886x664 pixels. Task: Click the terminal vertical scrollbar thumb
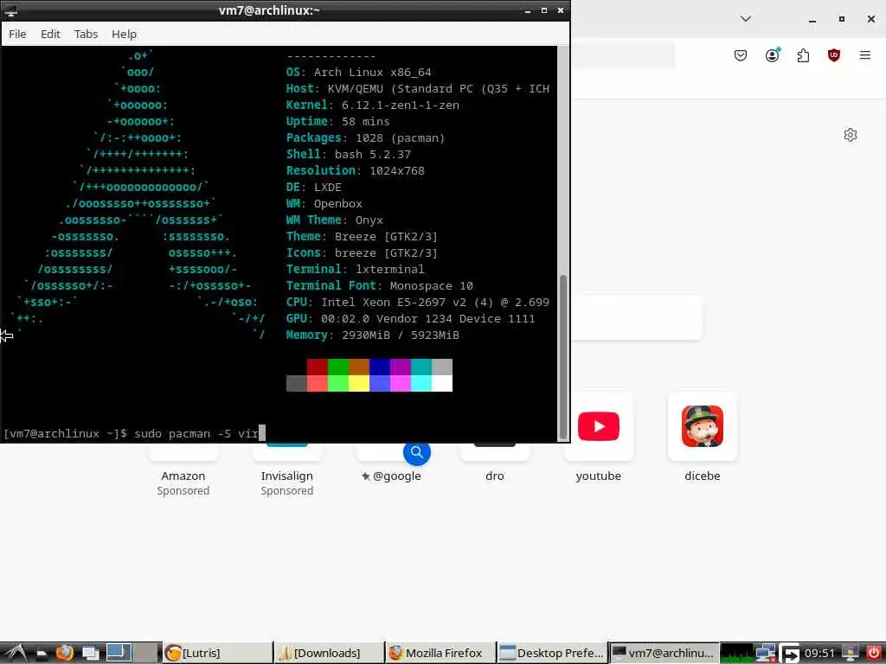tap(562, 356)
